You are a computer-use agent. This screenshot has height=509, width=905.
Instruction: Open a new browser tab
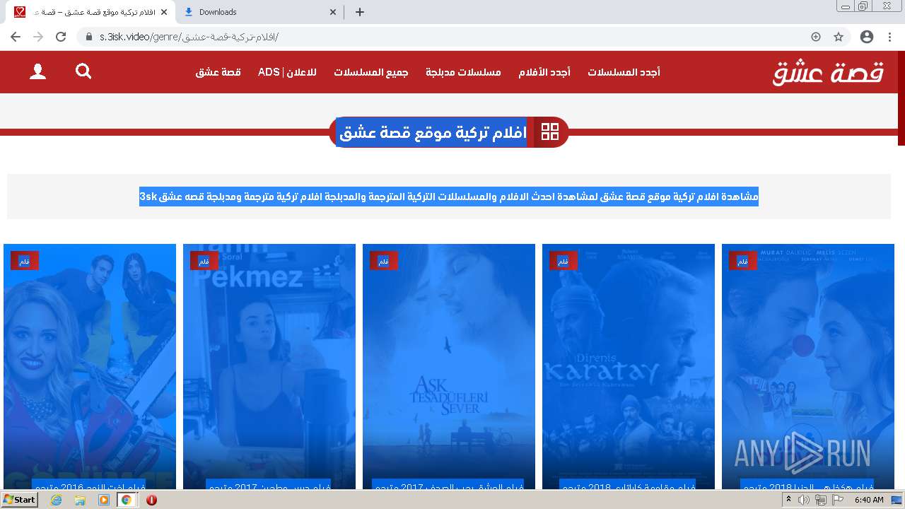[x=359, y=12]
